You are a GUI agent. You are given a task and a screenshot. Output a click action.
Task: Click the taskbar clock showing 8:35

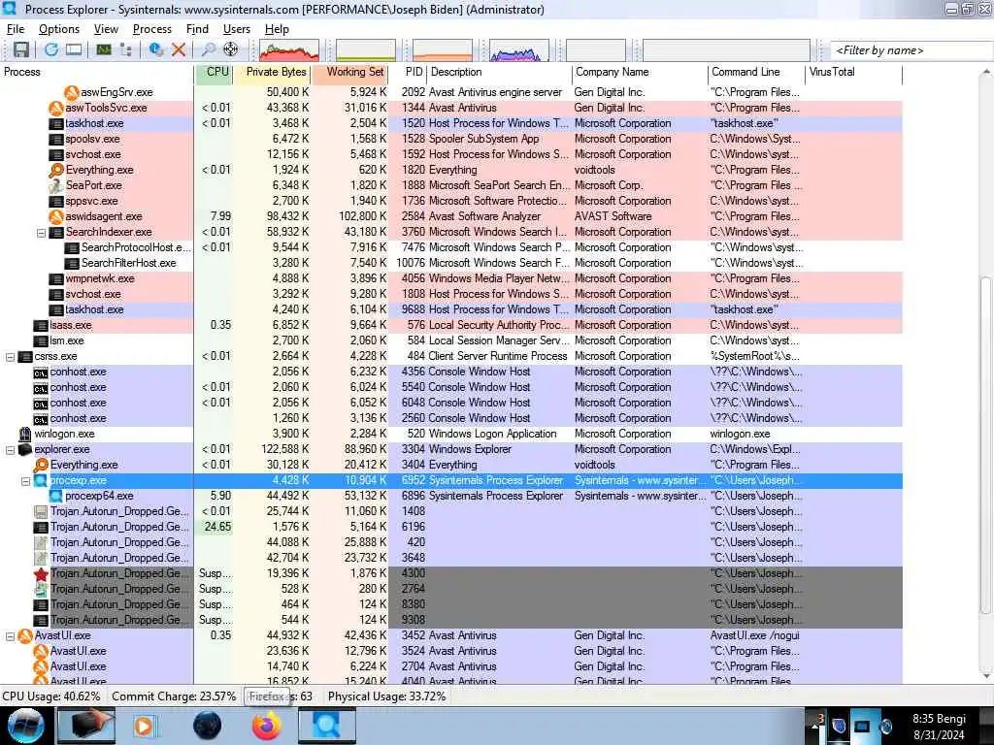pyautogui.click(x=939, y=727)
